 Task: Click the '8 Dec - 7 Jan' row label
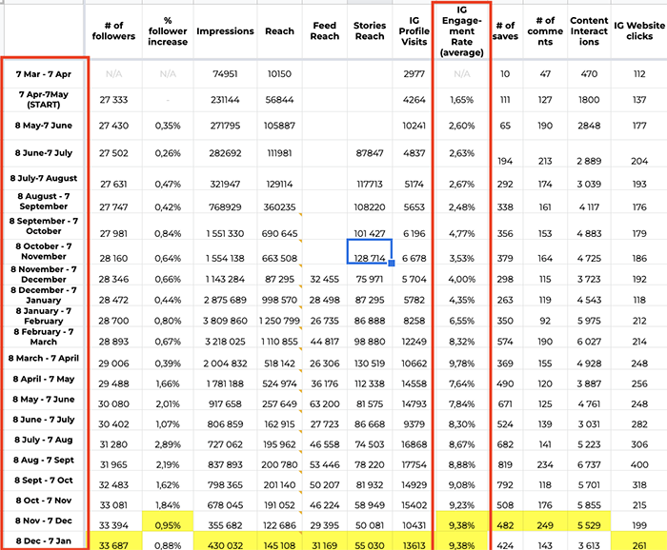(x=43, y=542)
